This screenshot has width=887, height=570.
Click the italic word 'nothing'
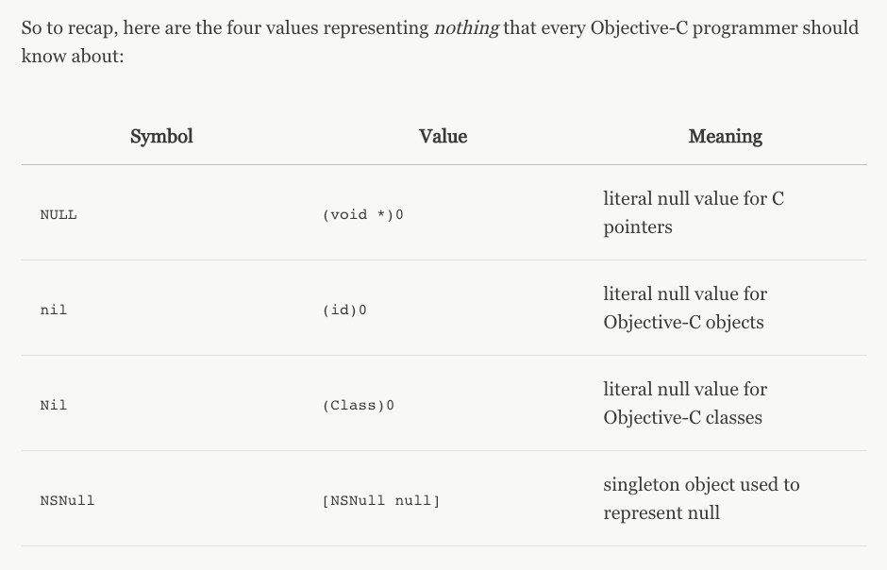coord(467,27)
